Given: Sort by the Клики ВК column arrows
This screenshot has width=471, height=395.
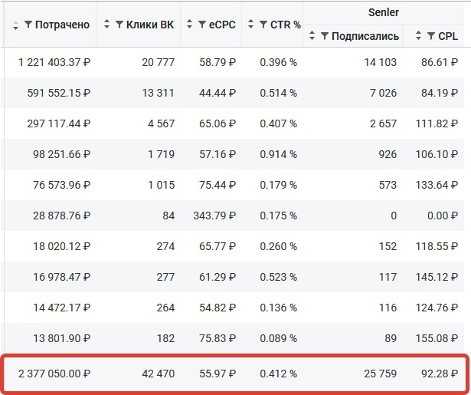Looking at the screenshot, I should click(106, 24).
